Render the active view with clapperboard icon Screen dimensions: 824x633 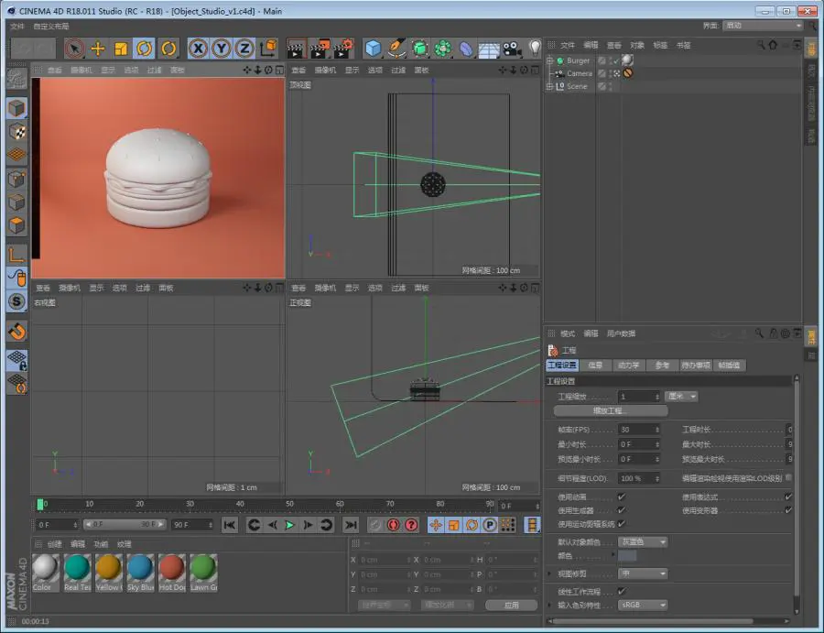[297, 49]
